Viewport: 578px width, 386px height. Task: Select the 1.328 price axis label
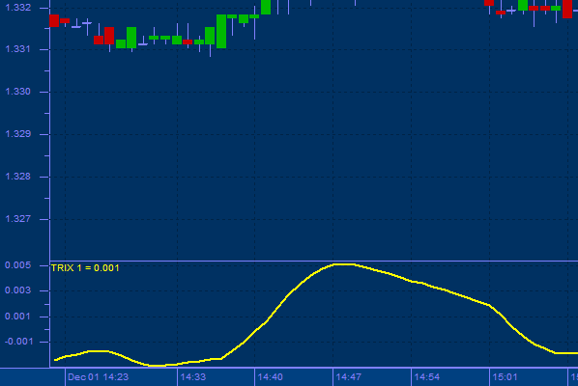tap(18, 177)
